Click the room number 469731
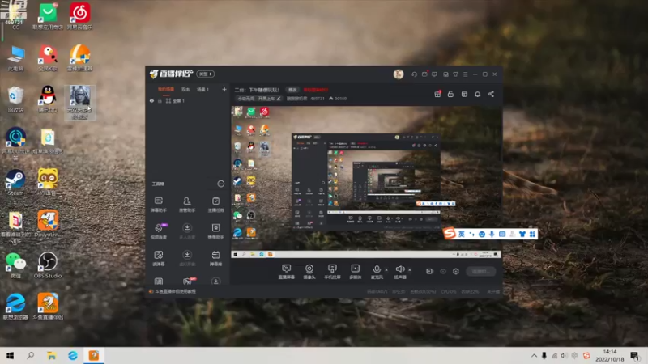This screenshot has height=364, width=648. (x=318, y=99)
